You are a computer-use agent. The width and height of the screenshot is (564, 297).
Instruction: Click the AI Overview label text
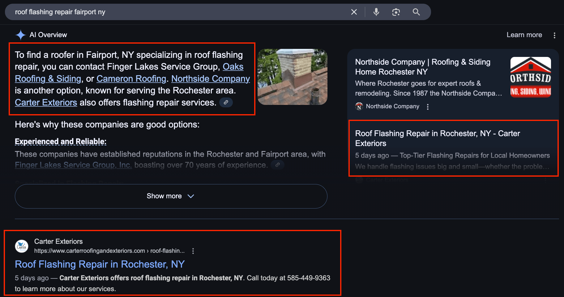click(48, 35)
